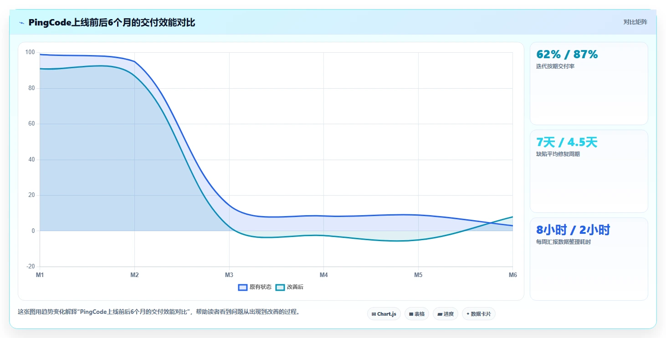Click 改善后 line point at M6
The image size is (666, 338).
point(513,217)
